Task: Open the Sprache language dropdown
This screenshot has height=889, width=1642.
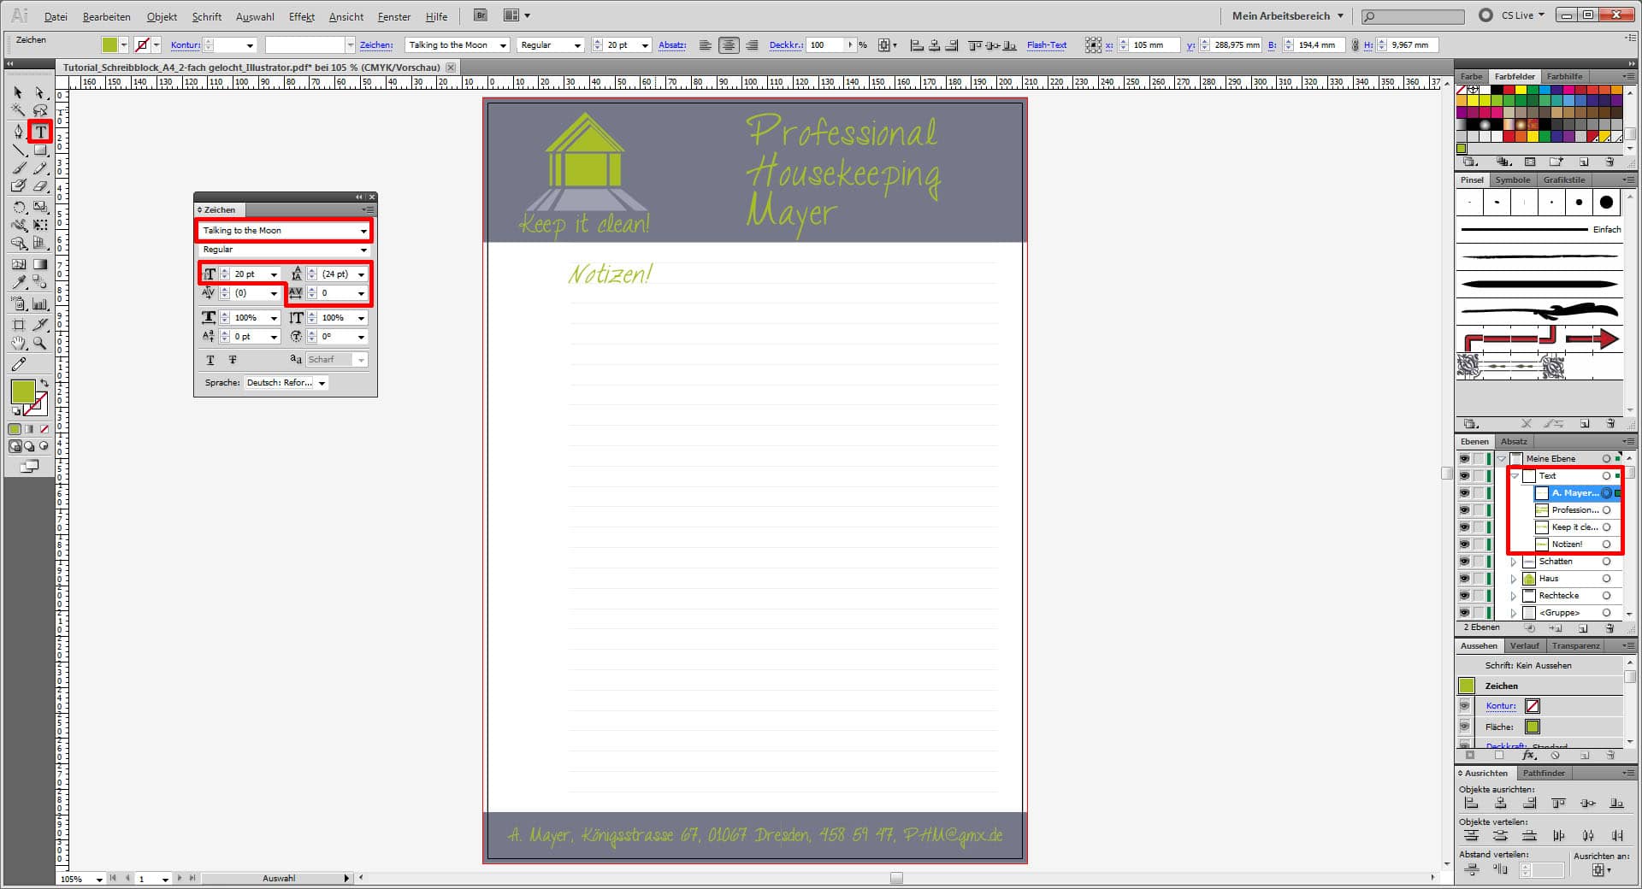Action: (x=322, y=383)
